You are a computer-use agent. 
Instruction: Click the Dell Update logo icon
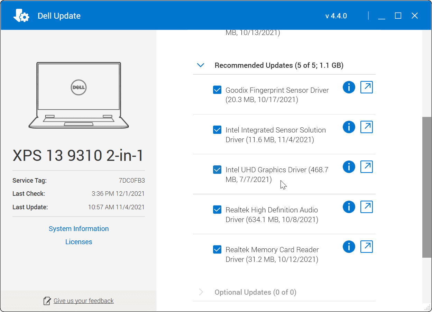point(21,15)
